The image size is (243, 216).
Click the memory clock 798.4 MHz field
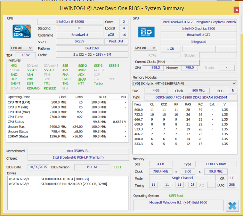(161, 171)
